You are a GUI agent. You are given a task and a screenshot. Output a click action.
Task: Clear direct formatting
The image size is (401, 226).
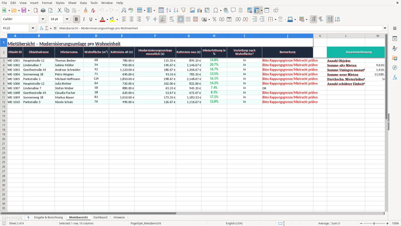point(93,10)
